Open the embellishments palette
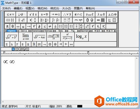This screenshot has width=140, height=109. (x=33, y=14)
